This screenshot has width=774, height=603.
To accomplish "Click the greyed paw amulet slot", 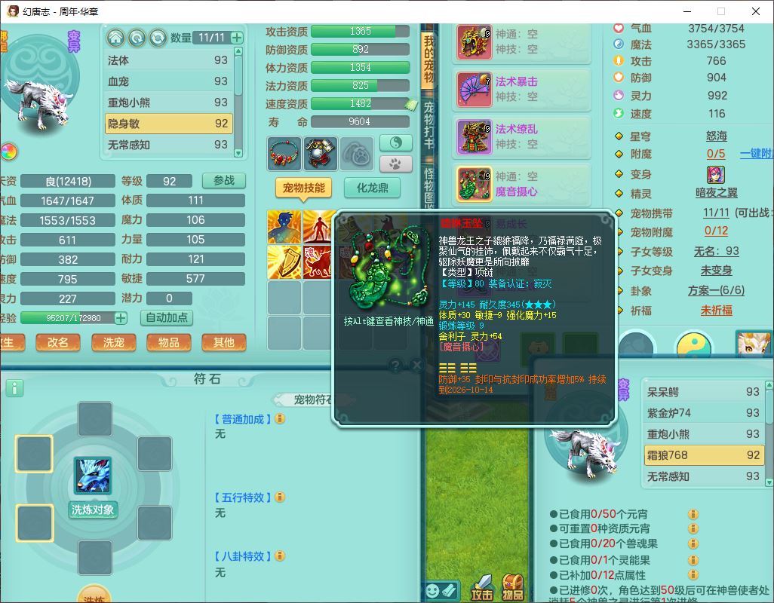I will pos(358,154).
